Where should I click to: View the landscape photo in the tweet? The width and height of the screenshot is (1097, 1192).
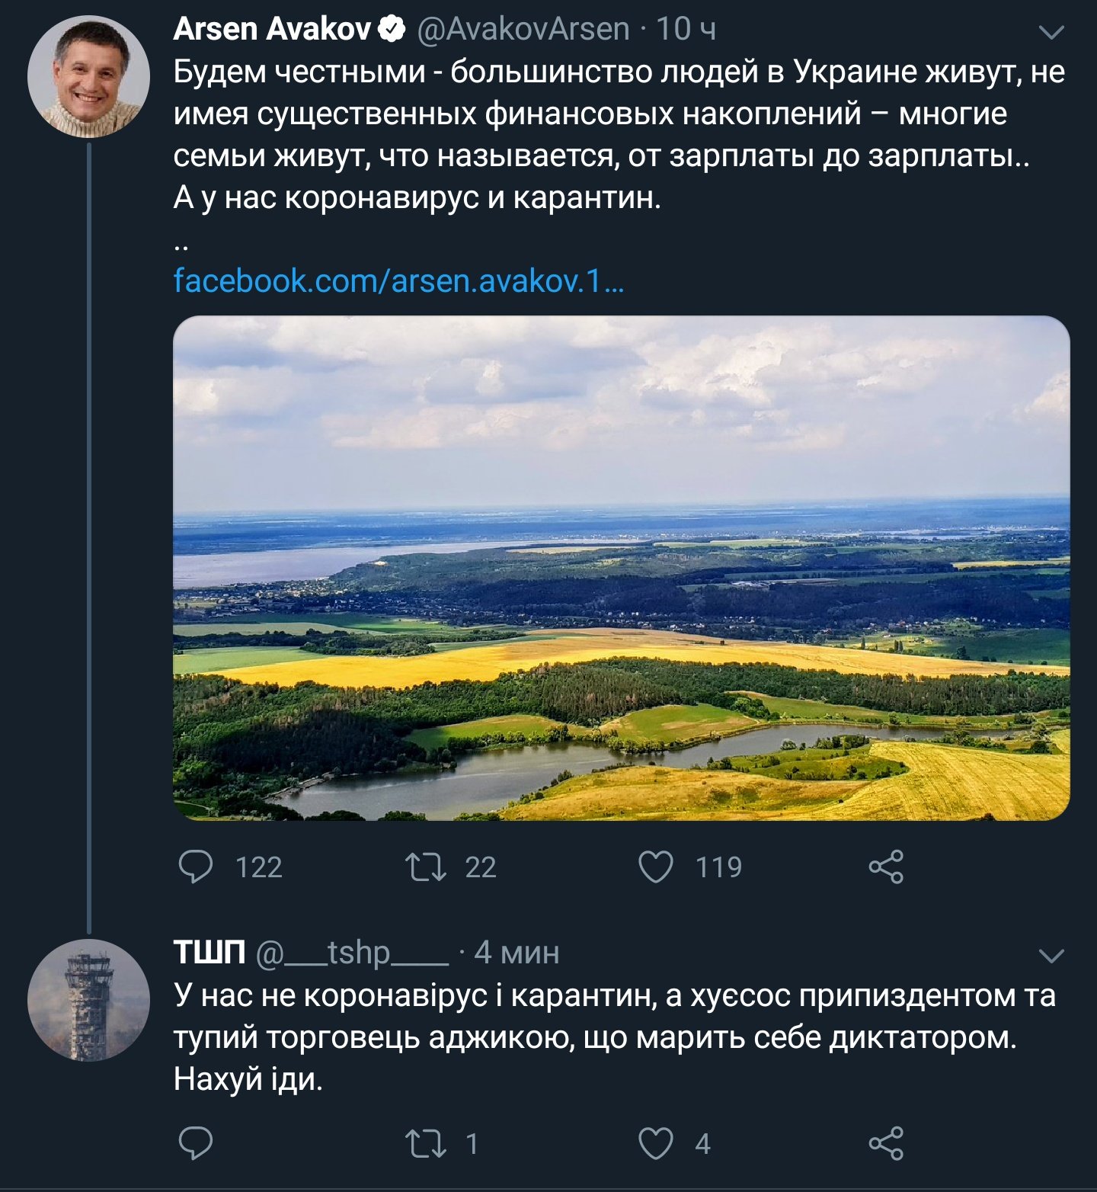point(621,568)
